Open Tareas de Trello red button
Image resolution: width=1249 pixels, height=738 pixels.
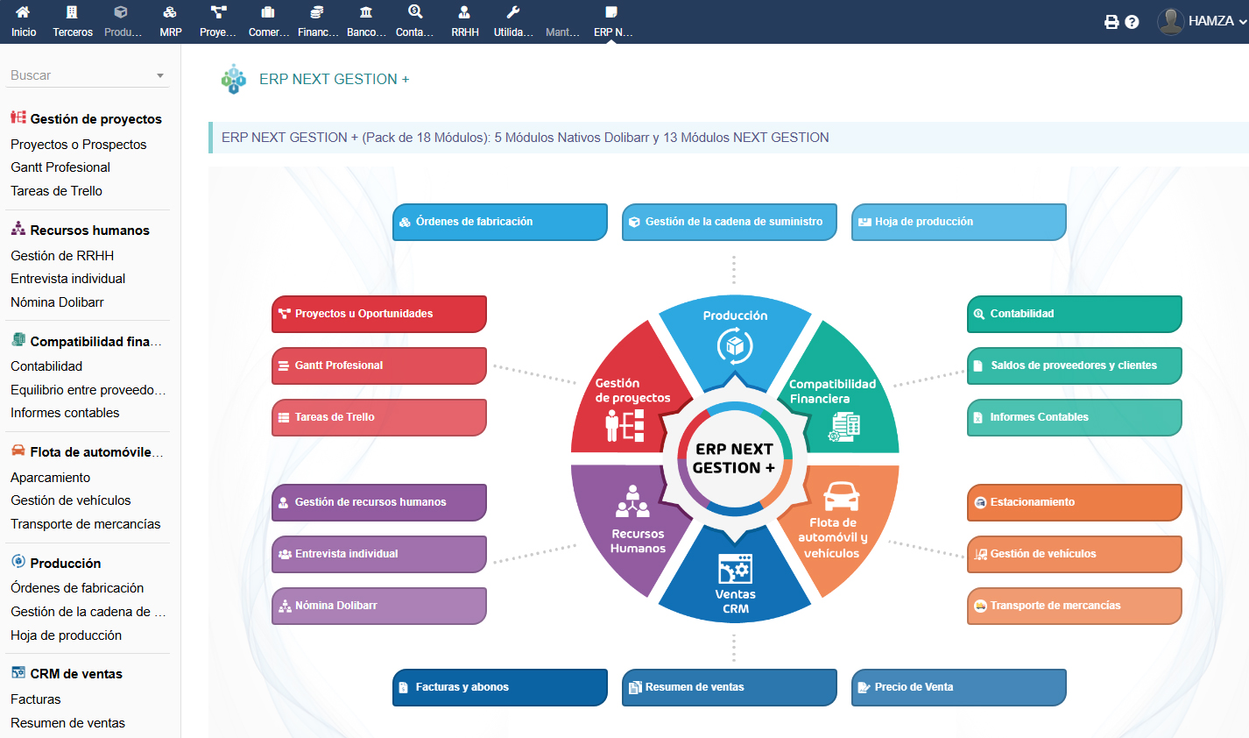(x=379, y=417)
